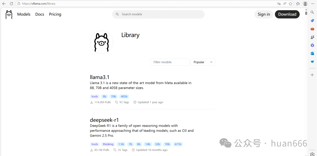The height and width of the screenshot is (156, 317).
Task: Select the thinking tag
Action: tap(108, 144)
